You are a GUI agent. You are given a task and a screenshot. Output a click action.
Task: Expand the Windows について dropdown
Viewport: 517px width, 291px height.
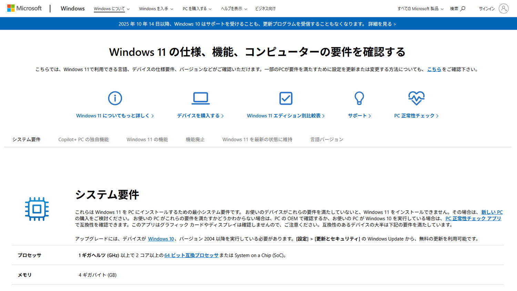110,9
